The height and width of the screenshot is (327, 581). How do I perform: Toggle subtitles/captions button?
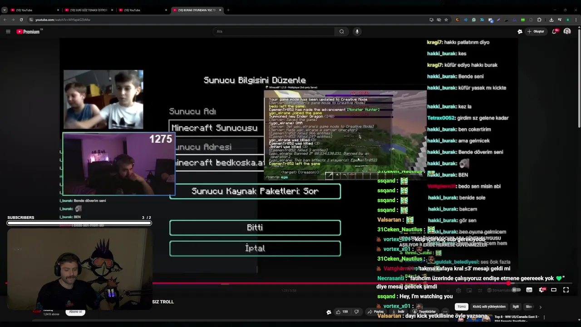529,290
